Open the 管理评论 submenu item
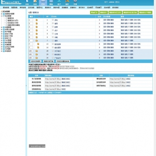 point(40,7)
